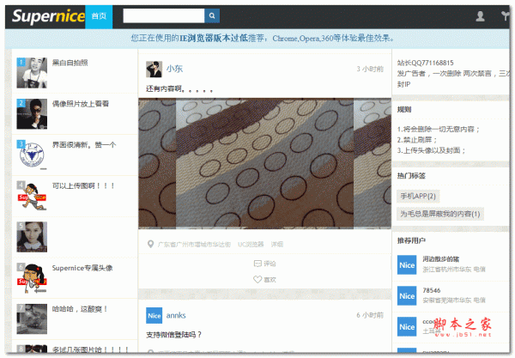The image size is (515, 358).
Task: Open the number 5 ranked girl thumbnail
Action: [x=32, y=237]
